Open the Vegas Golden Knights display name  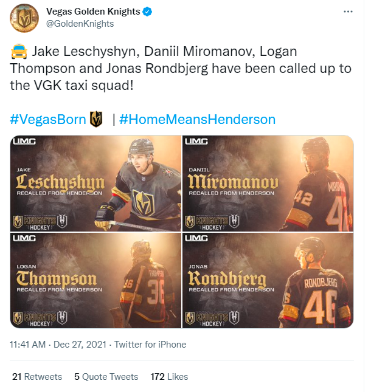tap(93, 12)
